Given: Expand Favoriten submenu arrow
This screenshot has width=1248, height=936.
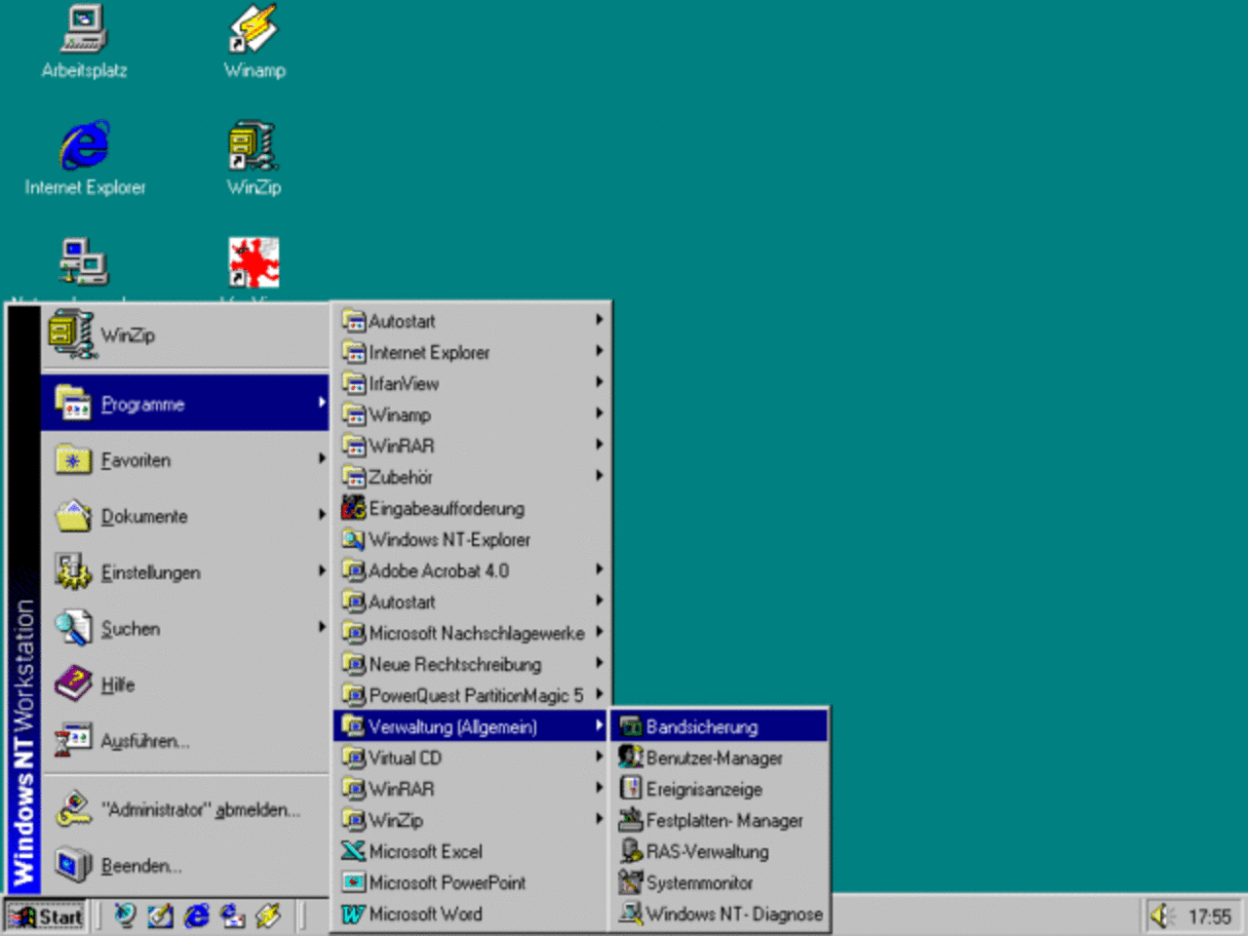Looking at the screenshot, I should (x=321, y=458).
